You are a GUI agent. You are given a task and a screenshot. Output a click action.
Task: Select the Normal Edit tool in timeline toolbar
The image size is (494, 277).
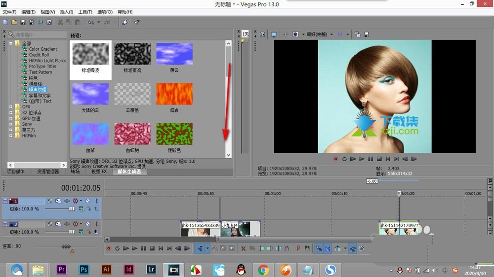pyautogui.click(x=201, y=248)
